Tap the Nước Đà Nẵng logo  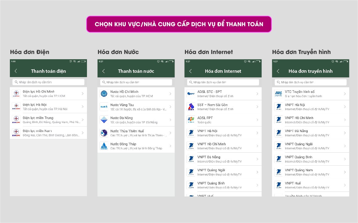[104, 120]
